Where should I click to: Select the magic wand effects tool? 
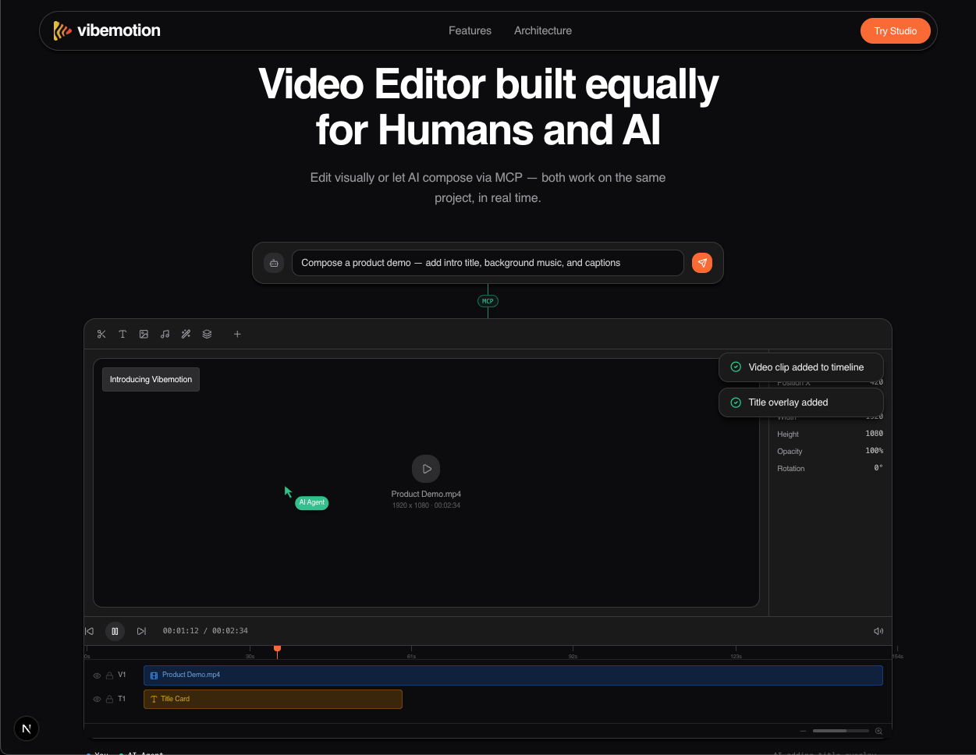[186, 334]
